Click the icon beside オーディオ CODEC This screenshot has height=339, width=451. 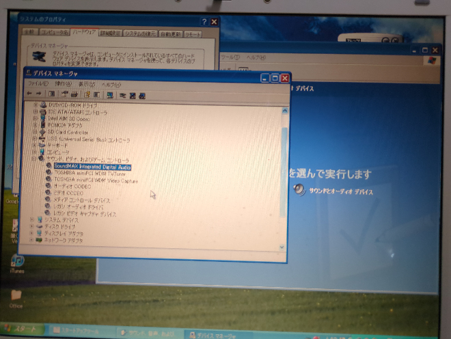pyautogui.click(x=49, y=186)
